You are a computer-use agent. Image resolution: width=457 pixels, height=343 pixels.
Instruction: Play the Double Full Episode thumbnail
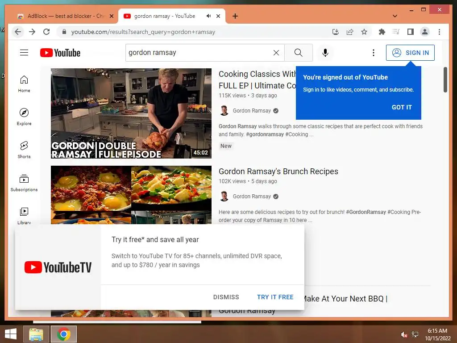click(131, 113)
